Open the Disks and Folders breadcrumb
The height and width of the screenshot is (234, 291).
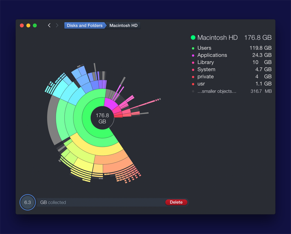pyautogui.click(x=85, y=25)
